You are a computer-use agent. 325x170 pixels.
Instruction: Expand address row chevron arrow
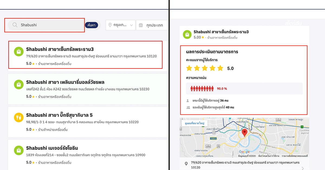coord(303,168)
